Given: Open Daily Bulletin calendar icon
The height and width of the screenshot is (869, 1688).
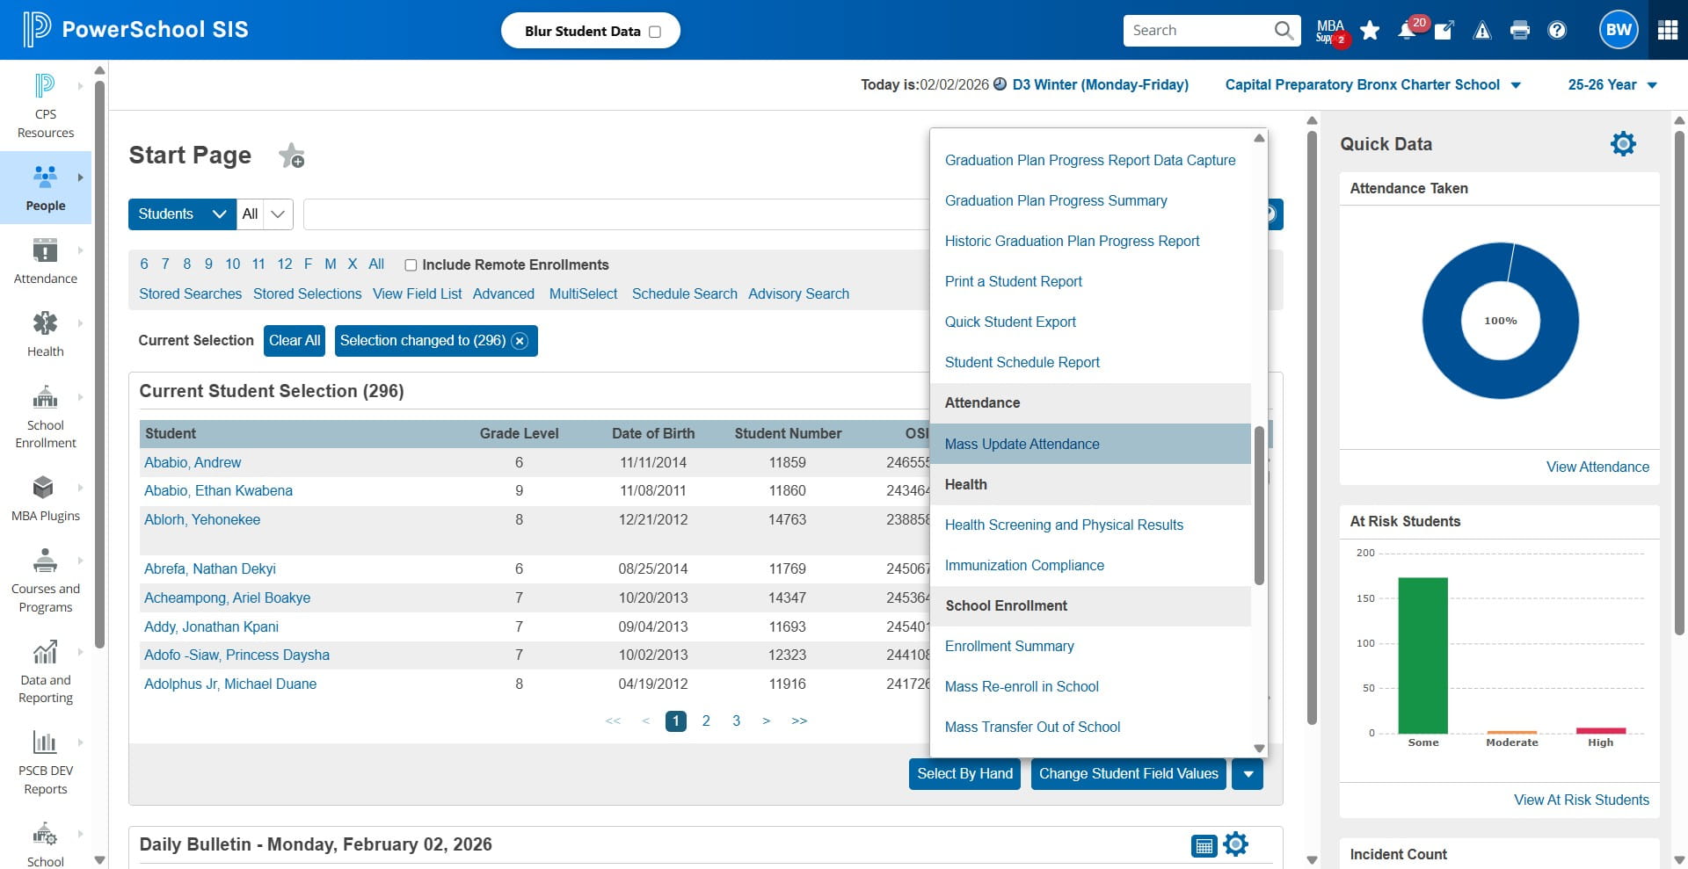Looking at the screenshot, I should point(1204,845).
